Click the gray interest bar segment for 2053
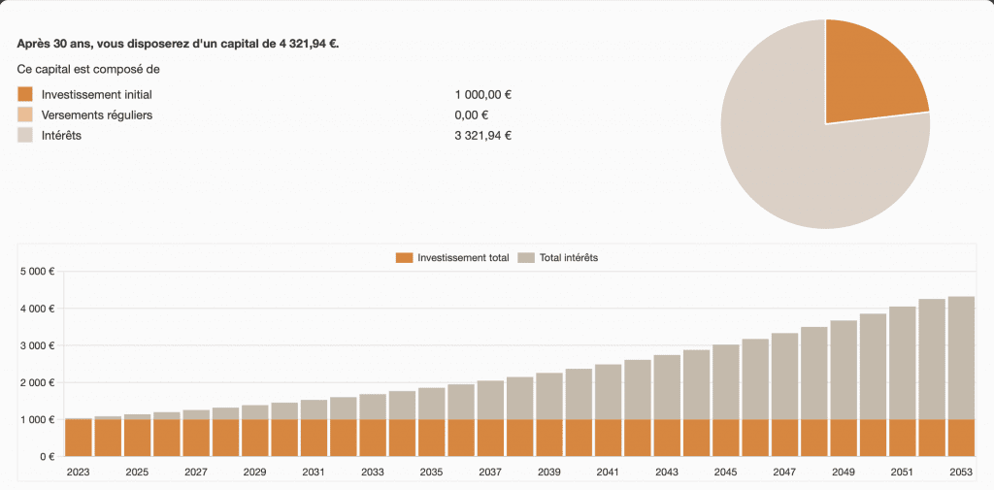 coord(960,359)
